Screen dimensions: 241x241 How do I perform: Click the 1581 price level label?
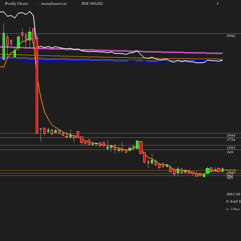click(231, 147)
